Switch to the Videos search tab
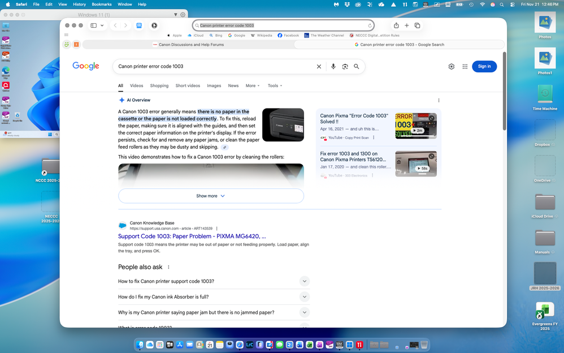The height and width of the screenshot is (353, 564). point(136,86)
